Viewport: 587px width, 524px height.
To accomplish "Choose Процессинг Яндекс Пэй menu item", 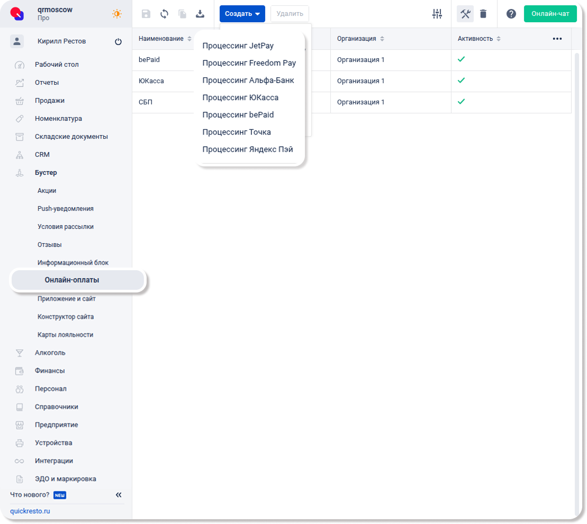I will pos(247,149).
